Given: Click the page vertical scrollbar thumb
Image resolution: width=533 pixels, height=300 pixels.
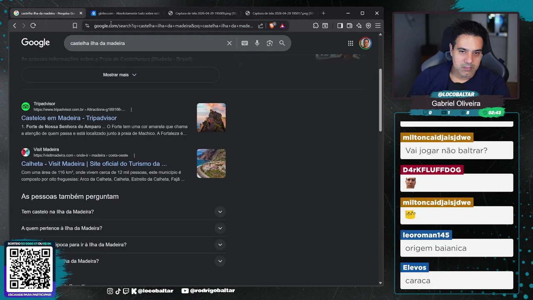Looking at the screenshot, I should click(380, 100).
